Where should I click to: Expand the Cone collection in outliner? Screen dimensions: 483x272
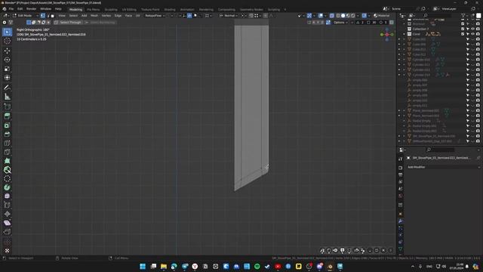[x=405, y=34]
